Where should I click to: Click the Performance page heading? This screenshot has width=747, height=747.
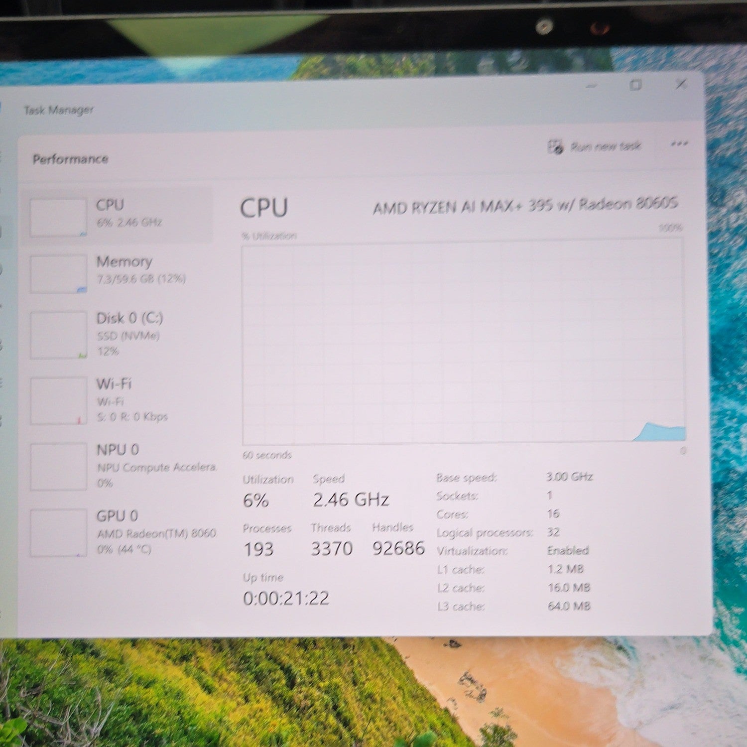70,159
